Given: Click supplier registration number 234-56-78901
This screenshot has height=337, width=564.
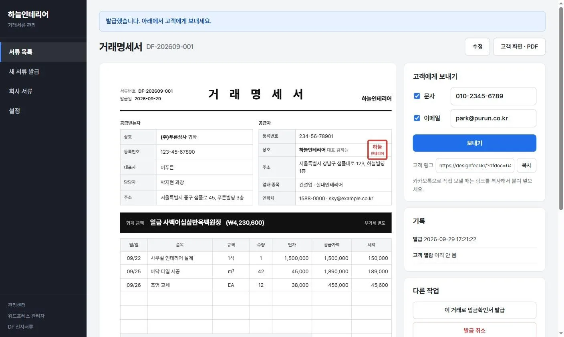Looking at the screenshot, I should coord(316,136).
